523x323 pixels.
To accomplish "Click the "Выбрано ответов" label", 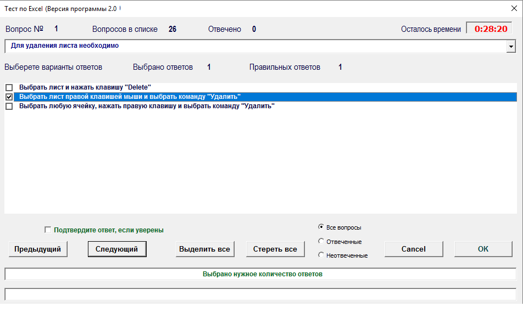I will [x=163, y=68].
